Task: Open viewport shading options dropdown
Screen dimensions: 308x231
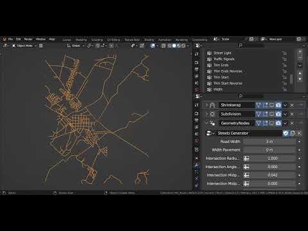Action: point(188,46)
